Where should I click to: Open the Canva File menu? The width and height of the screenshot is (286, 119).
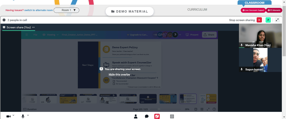click(x=35, y=35)
